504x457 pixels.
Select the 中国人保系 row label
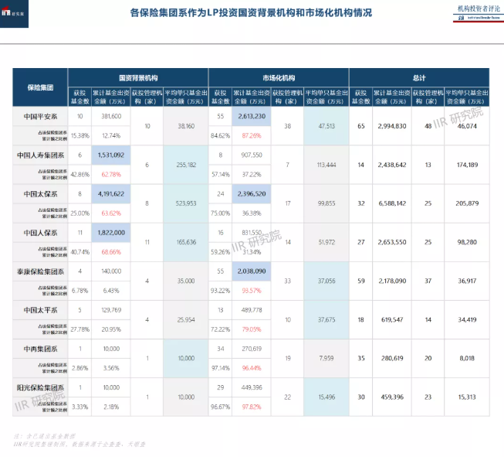[x=40, y=233]
